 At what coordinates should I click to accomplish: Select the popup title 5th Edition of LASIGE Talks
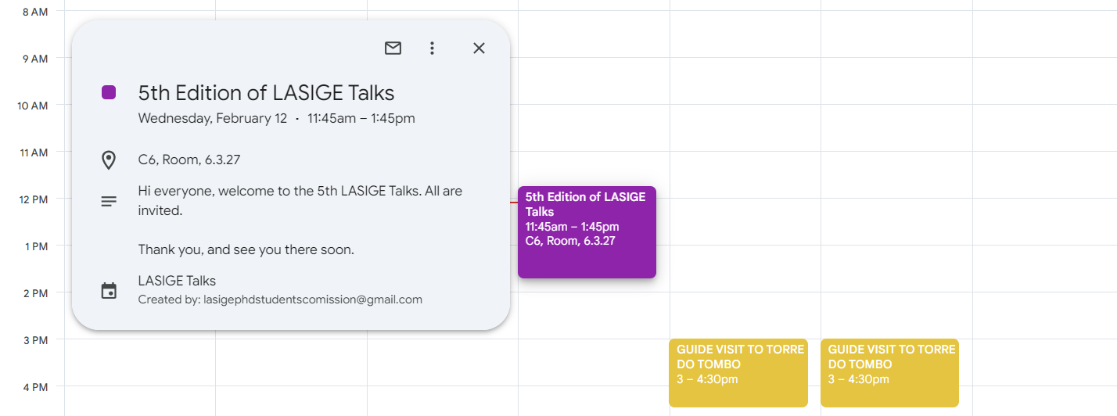click(x=266, y=93)
